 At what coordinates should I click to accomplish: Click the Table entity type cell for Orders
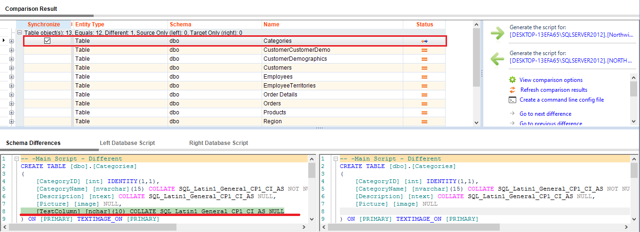[x=120, y=104]
